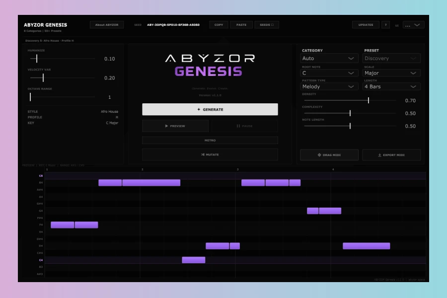Pause playback with the PAUSE button
The image size is (447, 298).
(x=244, y=126)
